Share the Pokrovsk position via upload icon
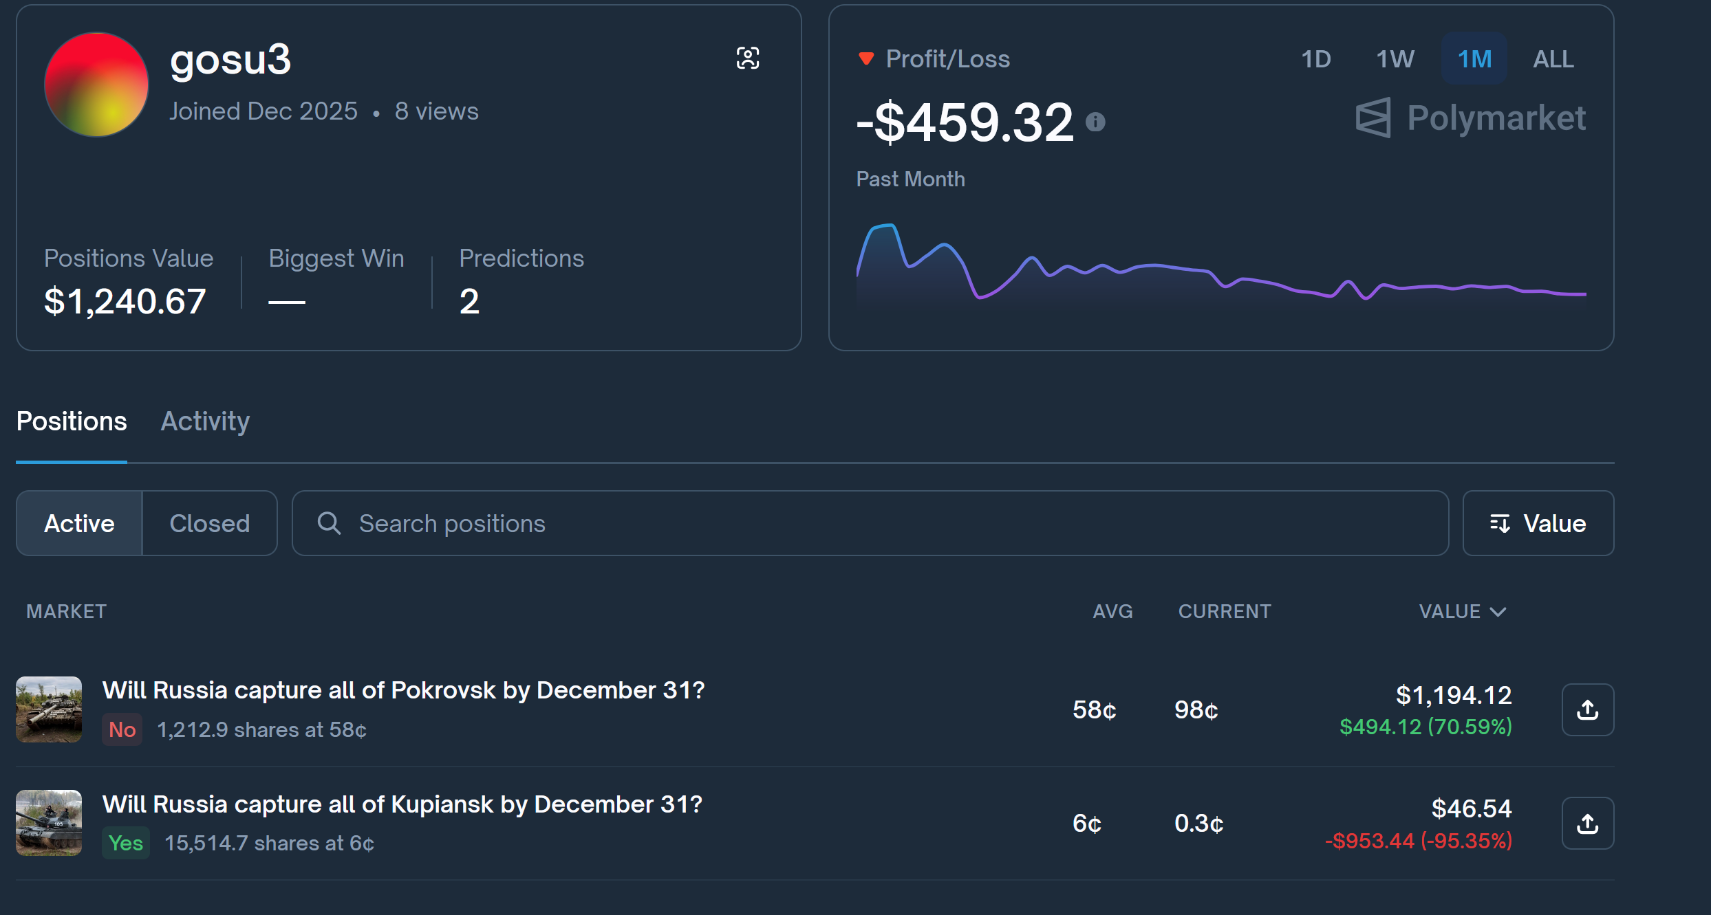 tap(1587, 709)
